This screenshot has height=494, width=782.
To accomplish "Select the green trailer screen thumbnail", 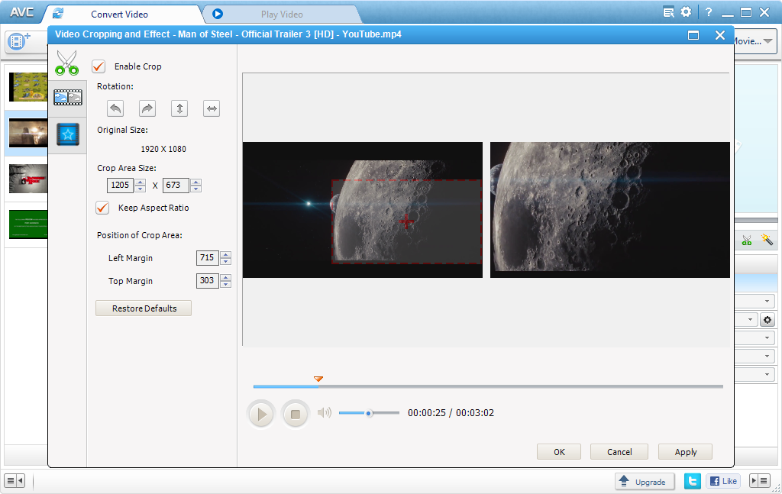I will tap(28, 224).
